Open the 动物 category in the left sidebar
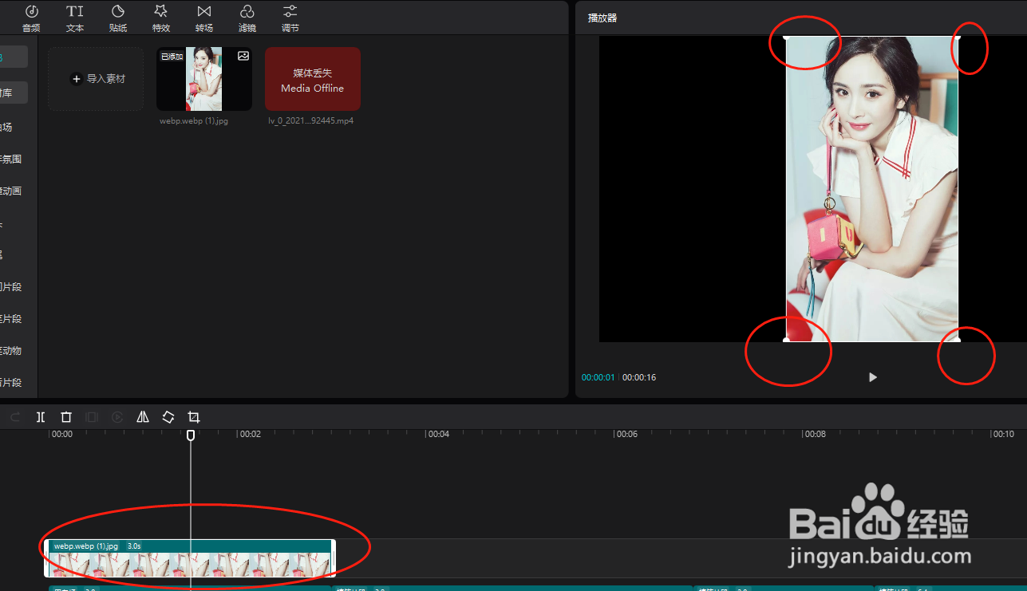 (11, 351)
